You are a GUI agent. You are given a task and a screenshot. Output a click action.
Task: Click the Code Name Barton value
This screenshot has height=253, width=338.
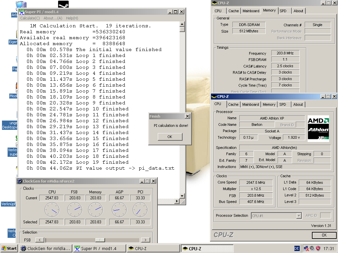257,125
